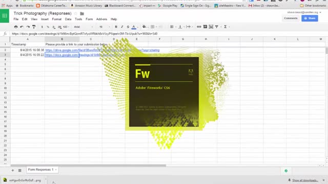Click the Filter toolbar icon

(x=217, y=27)
